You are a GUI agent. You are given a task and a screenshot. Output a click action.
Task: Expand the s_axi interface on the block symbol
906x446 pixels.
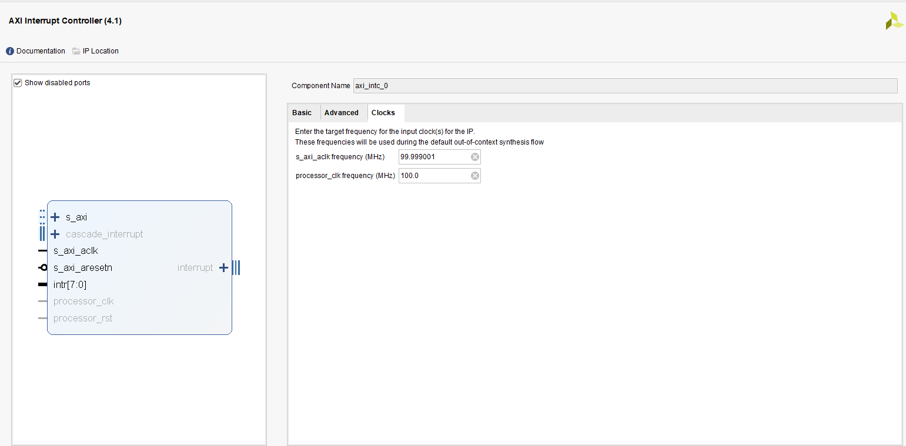pos(55,217)
